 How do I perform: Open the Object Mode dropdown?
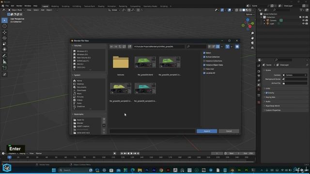[x=16, y=10]
